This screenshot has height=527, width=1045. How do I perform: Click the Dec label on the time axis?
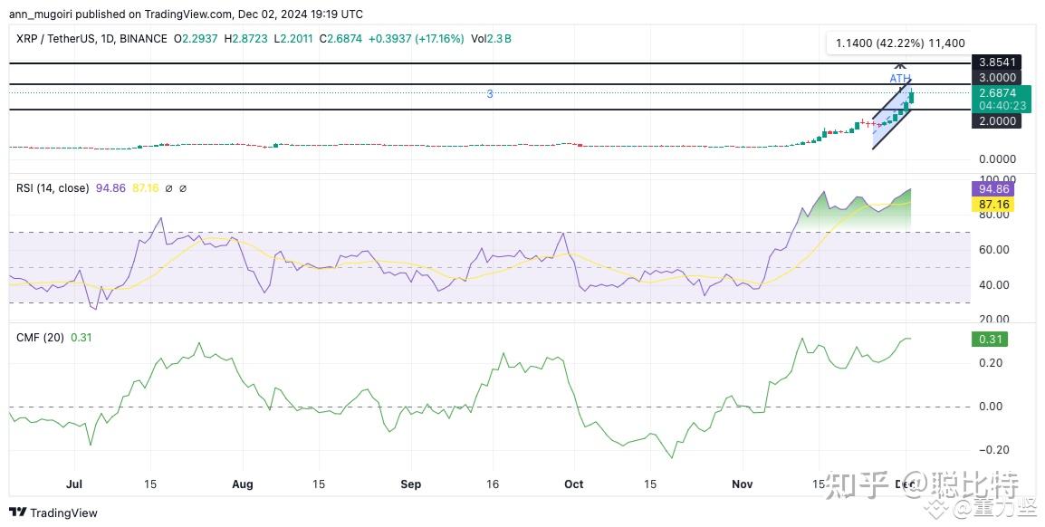point(906,484)
